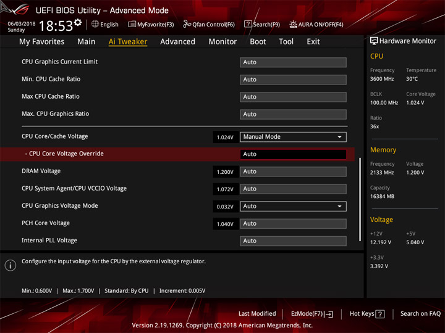Click the PCH Core Voltage Auto field
This screenshot has width=445, height=333.
(293, 223)
